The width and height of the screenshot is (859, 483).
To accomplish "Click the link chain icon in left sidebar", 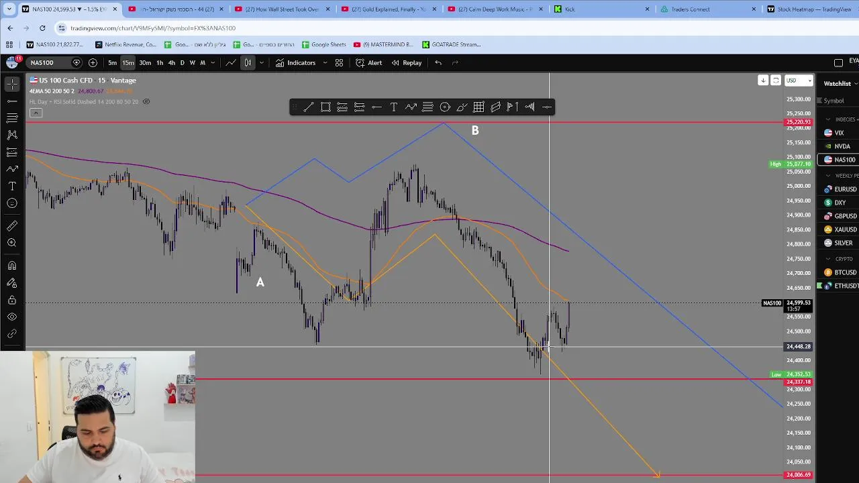I will [x=12, y=334].
